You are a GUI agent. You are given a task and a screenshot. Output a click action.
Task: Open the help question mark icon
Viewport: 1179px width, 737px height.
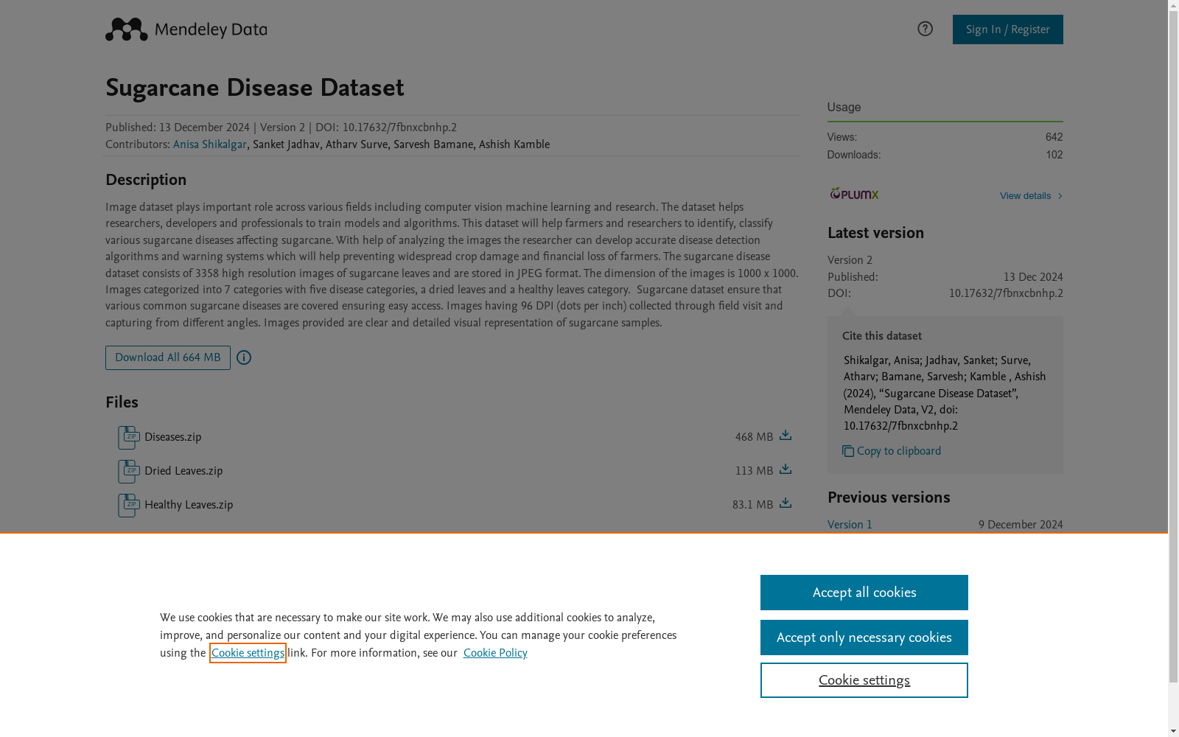(925, 29)
